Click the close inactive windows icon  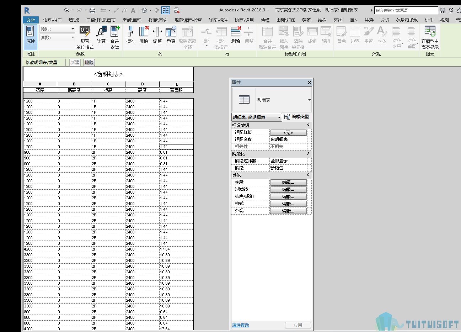[176, 10]
